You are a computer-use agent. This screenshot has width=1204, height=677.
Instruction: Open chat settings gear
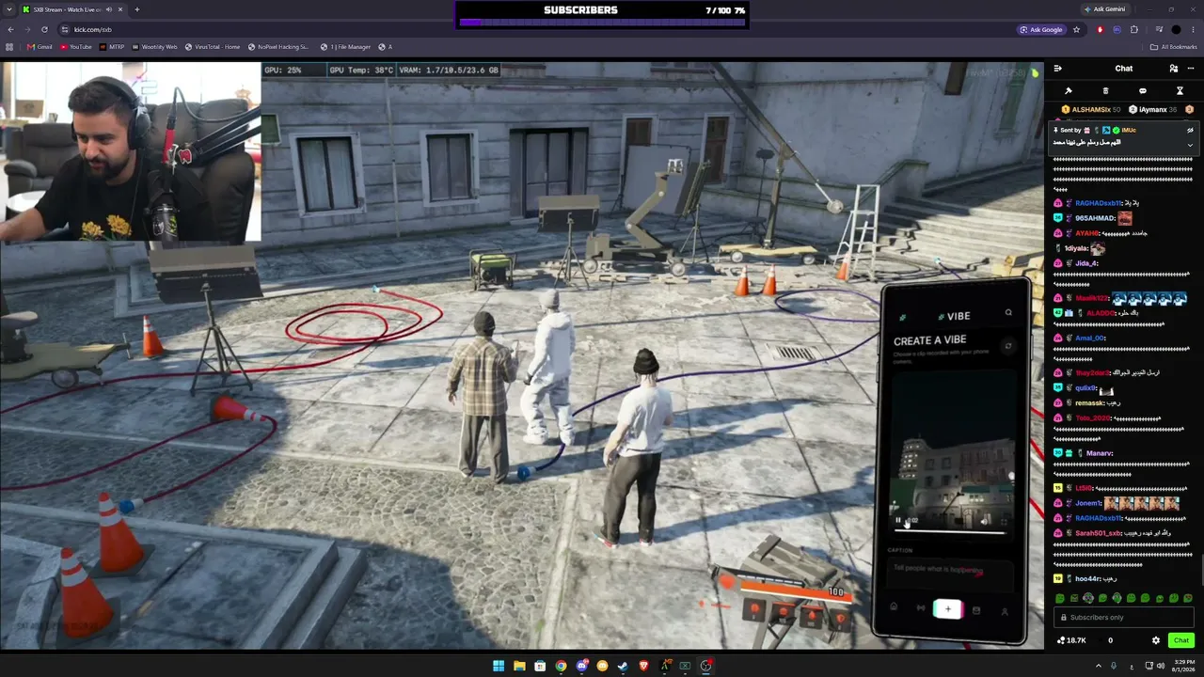1156,640
